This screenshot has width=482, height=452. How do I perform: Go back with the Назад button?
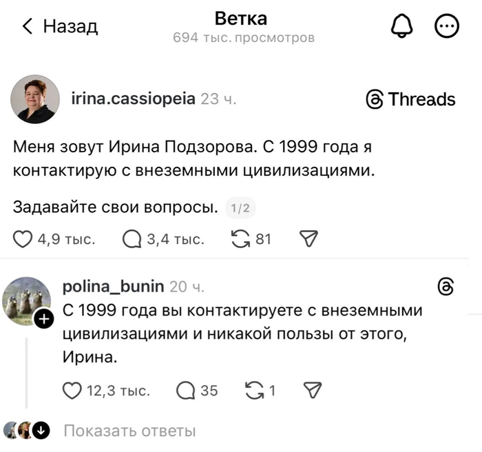(61, 27)
